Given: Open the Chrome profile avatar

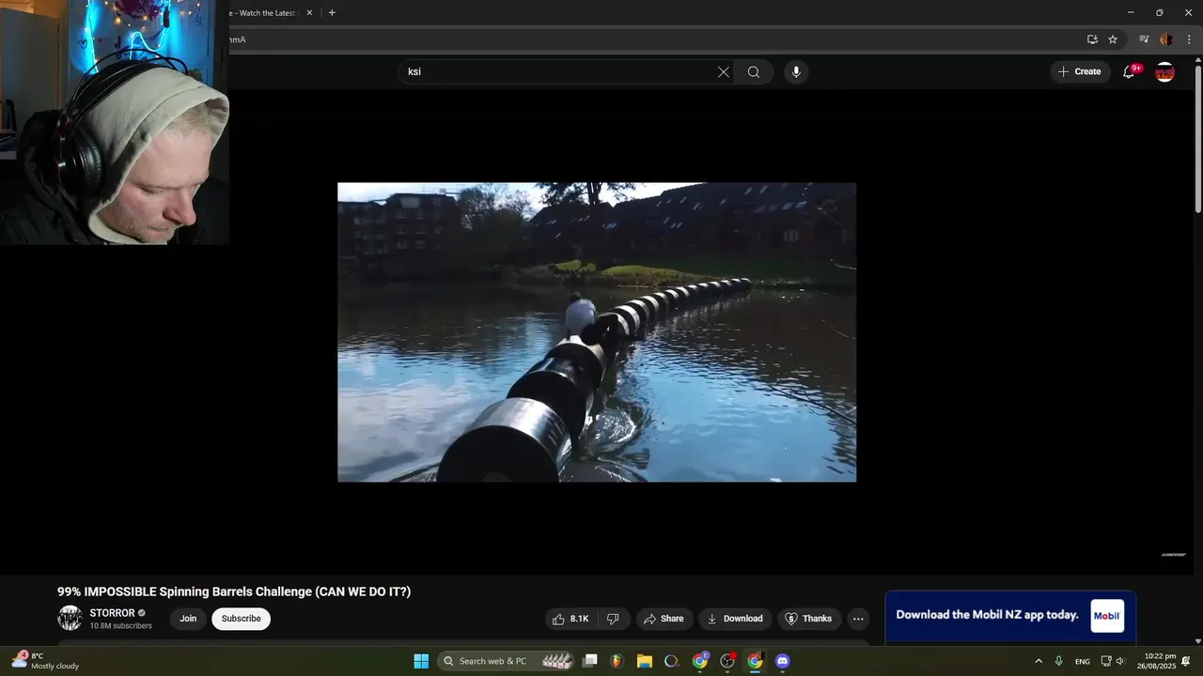Looking at the screenshot, I should pos(1166,39).
